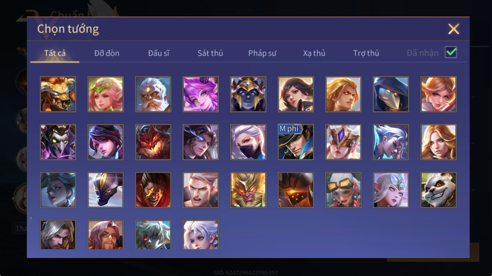Pick the grinning panda hero portrait
This screenshot has height=276, width=492.
coord(438,190)
